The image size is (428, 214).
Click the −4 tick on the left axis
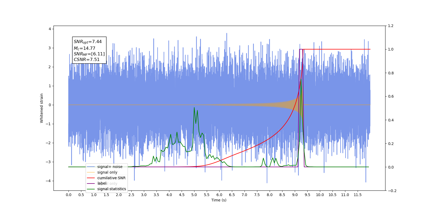pyautogui.click(x=48, y=181)
